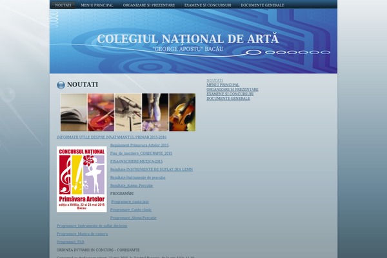Open Programare_Alama-Percutie link
Viewport: 387px width, 258px height.
[x=134, y=218]
